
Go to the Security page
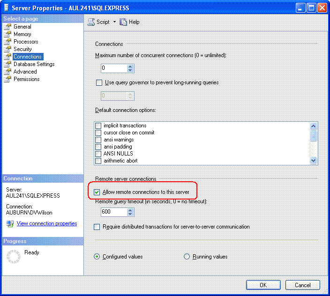point(22,49)
